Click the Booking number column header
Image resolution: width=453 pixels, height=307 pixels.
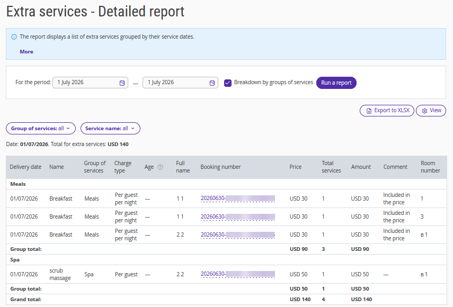[220, 167]
